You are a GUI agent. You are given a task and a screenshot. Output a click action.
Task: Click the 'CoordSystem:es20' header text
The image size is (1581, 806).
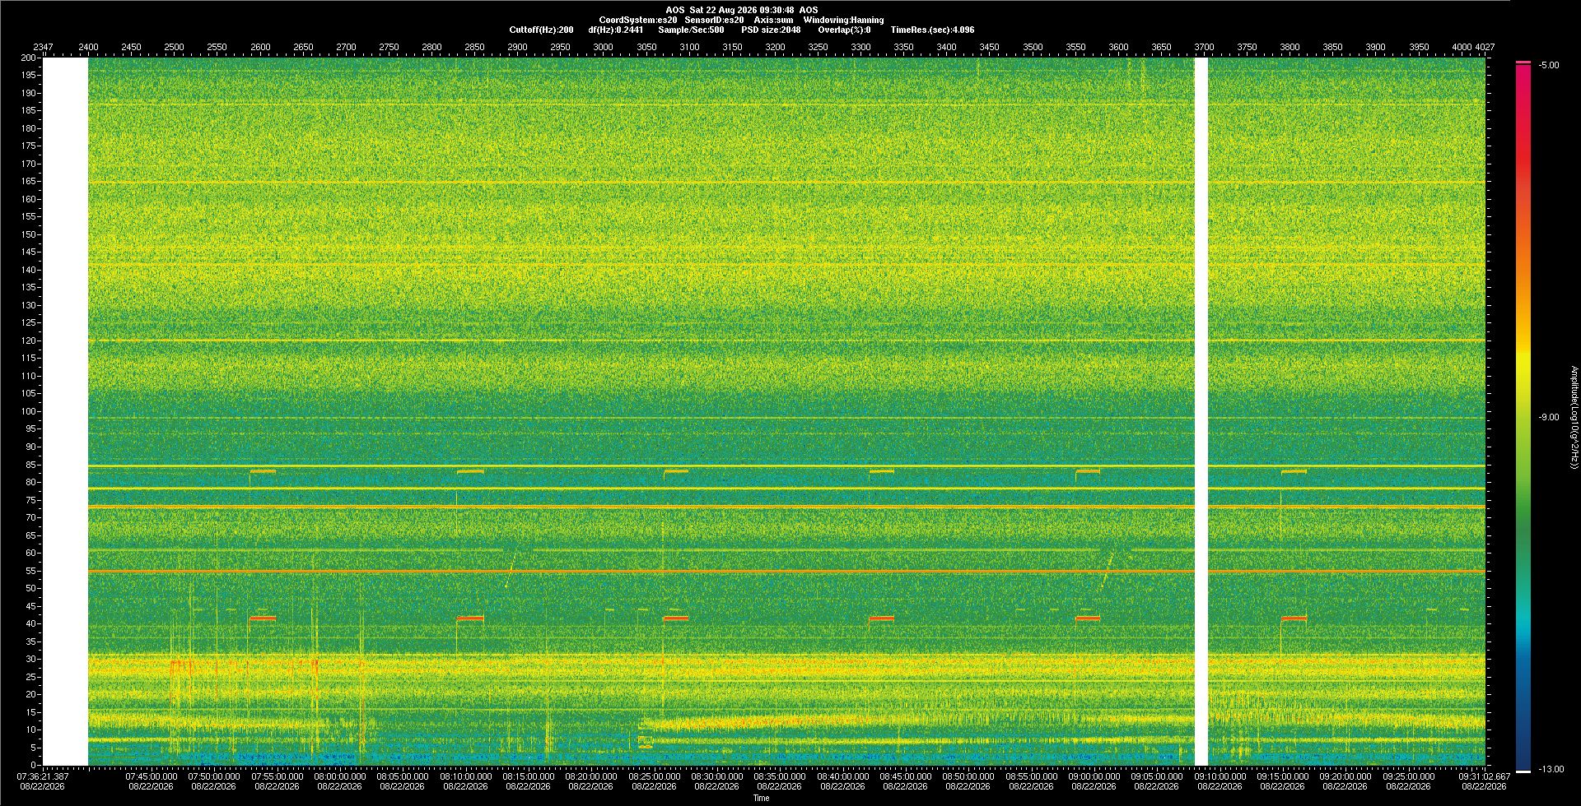(638, 20)
